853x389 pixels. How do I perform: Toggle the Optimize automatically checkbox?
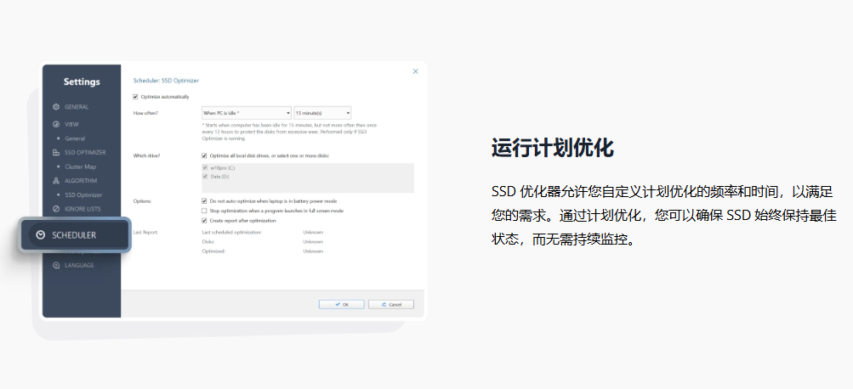[135, 97]
